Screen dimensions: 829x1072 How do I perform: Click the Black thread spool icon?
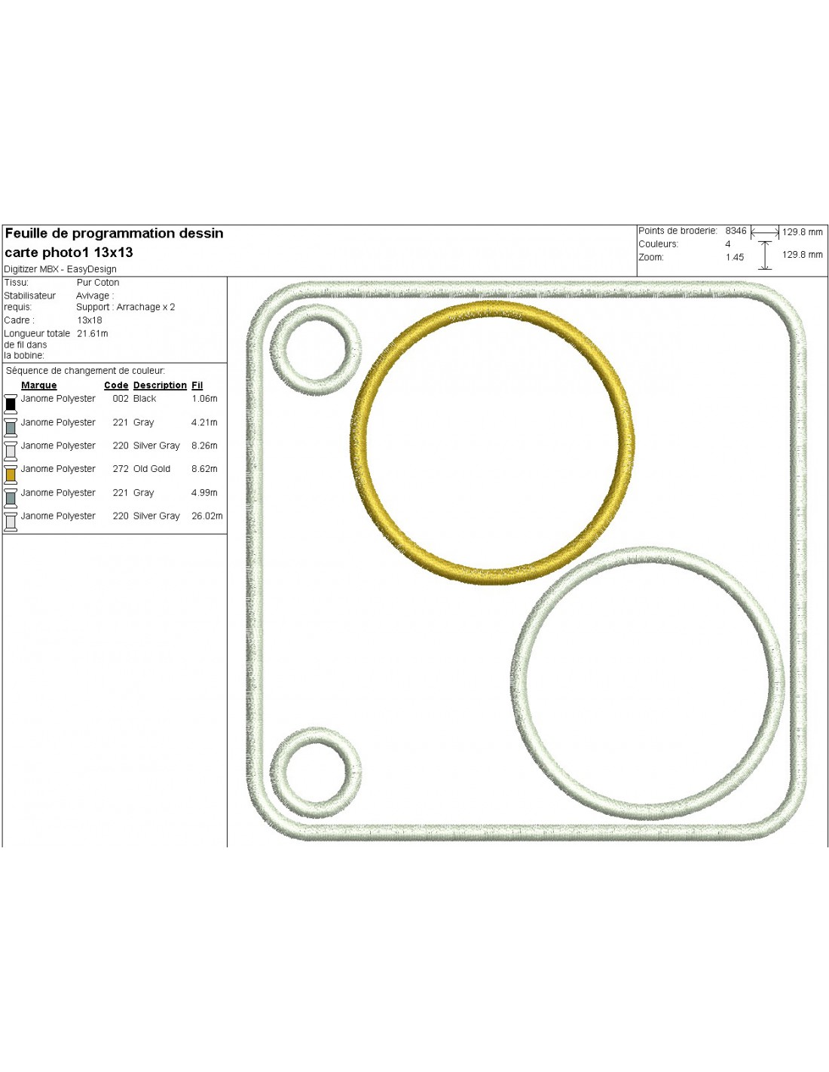click(x=11, y=403)
